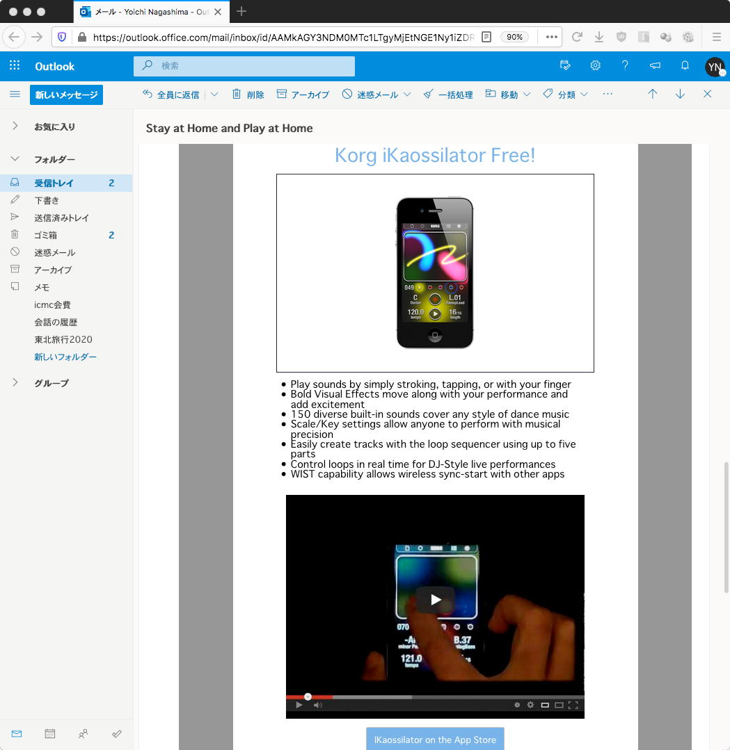Image resolution: width=730 pixels, height=750 pixels.
Task: Click 一括処理 sweep button
Action: (x=448, y=95)
